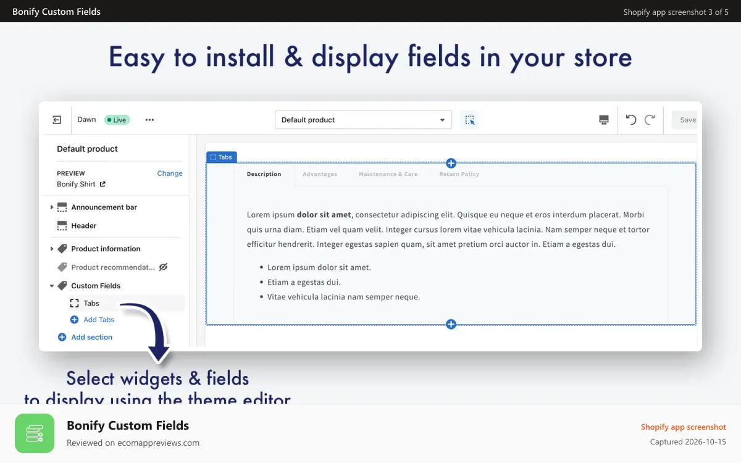Click the Product recommendations tag icon

62,267
